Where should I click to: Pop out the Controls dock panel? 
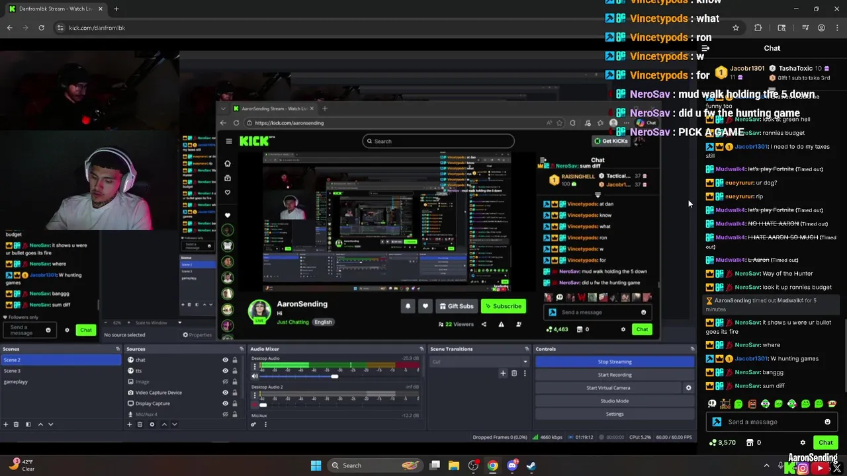(692, 349)
